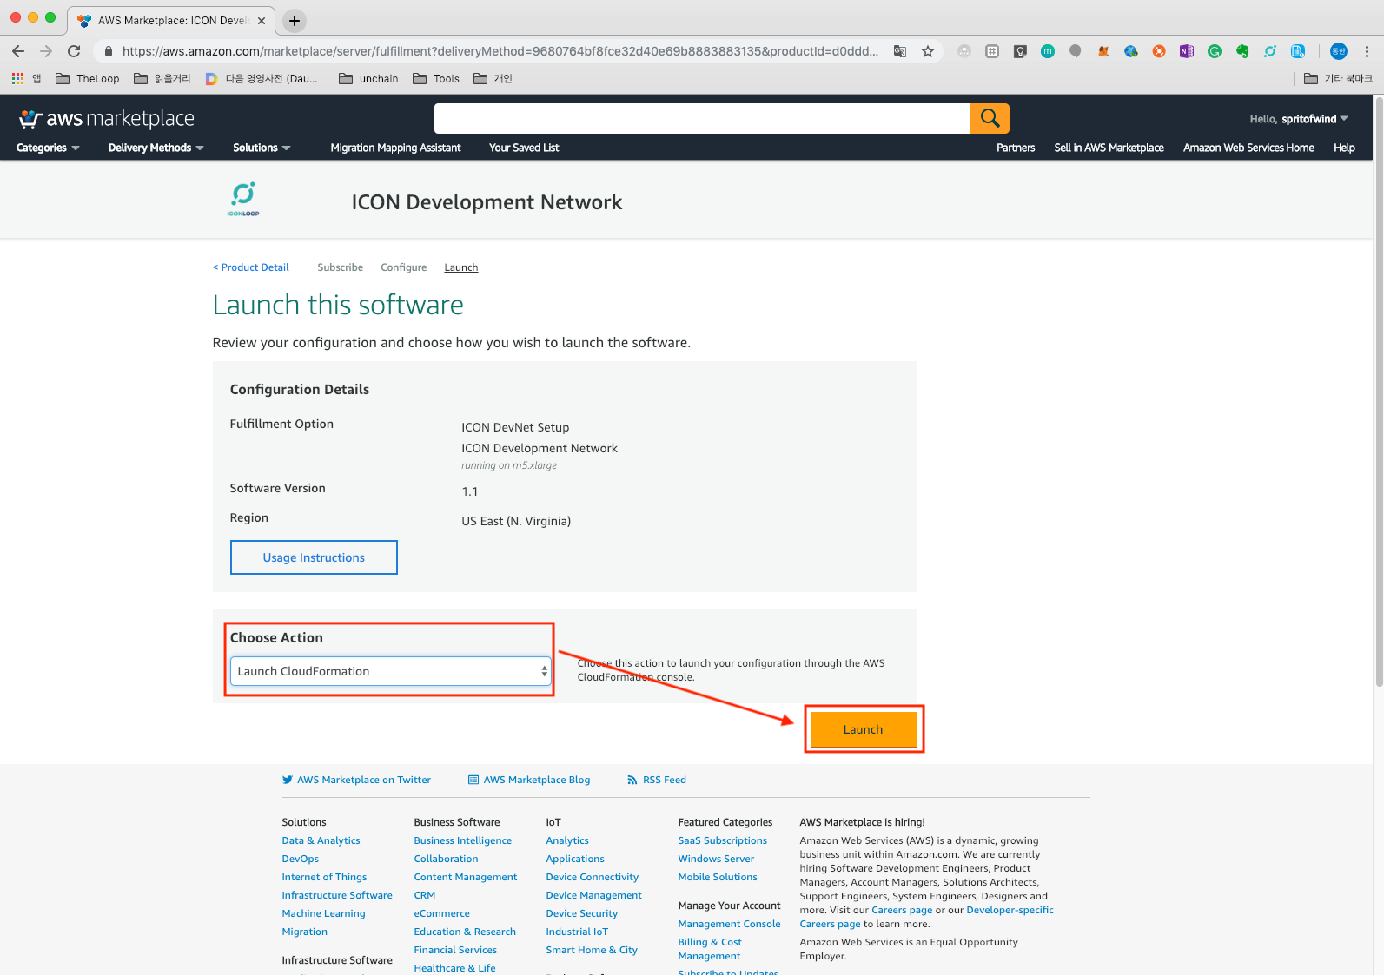Expand the Delivery Methods menu
Screen dimensions: 1384x975
tap(156, 148)
